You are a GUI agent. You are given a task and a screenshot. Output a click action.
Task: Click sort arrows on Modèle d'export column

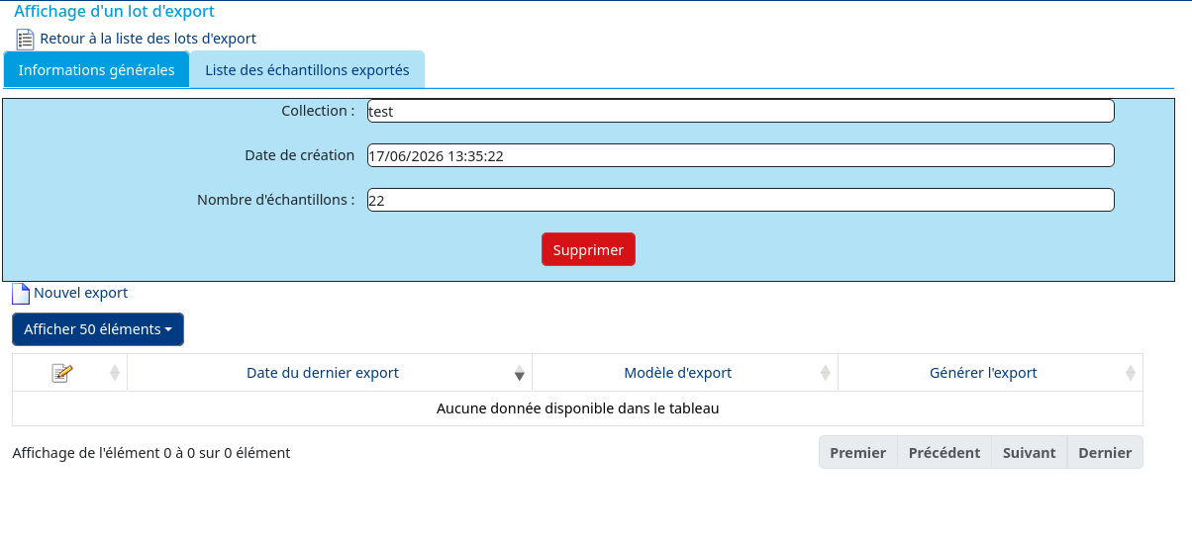826,373
